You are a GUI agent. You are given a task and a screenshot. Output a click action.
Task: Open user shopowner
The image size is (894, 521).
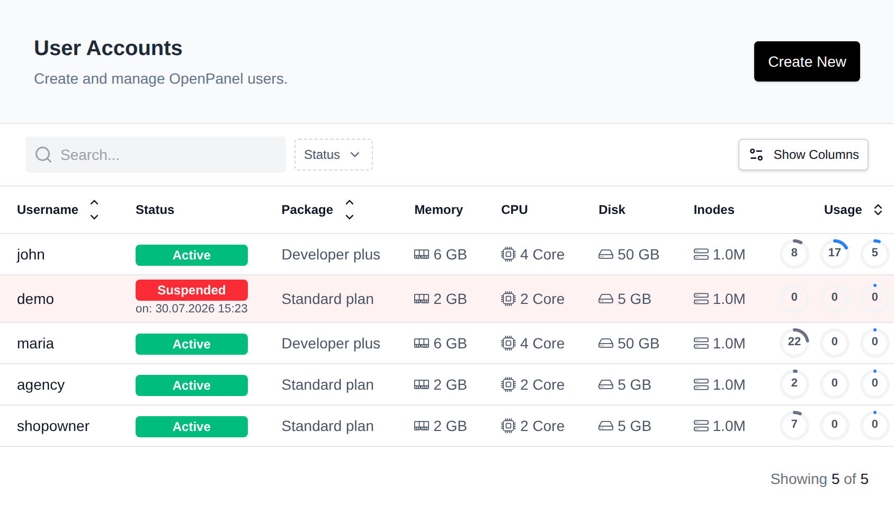[x=53, y=426]
